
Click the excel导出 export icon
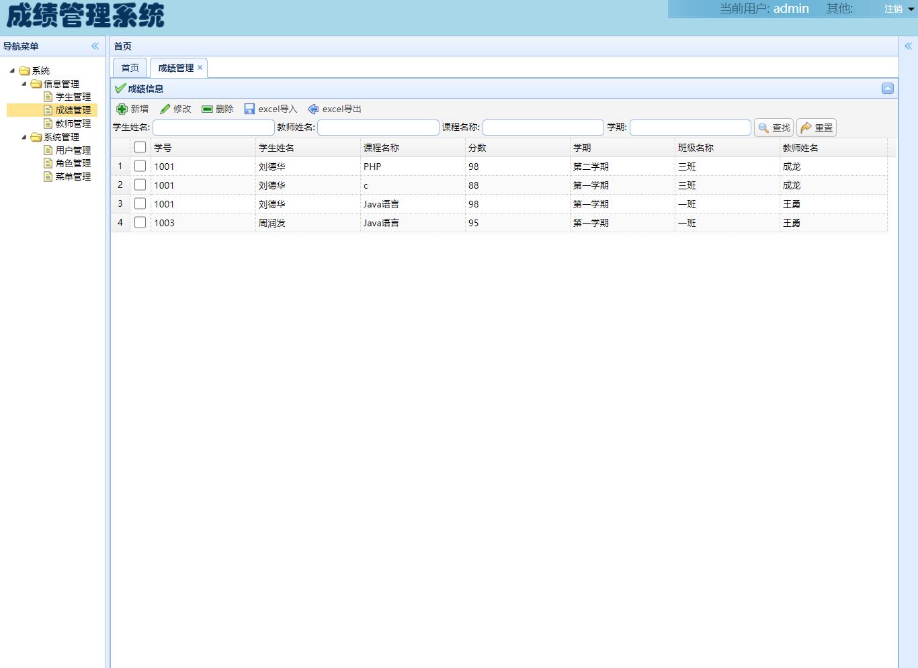(x=314, y=109)
